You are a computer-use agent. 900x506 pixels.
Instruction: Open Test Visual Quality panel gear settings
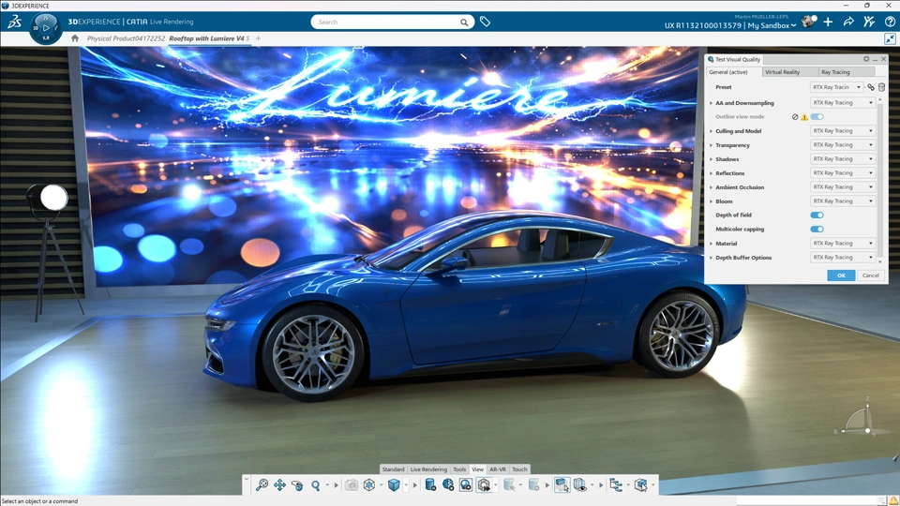click(866, 59)
